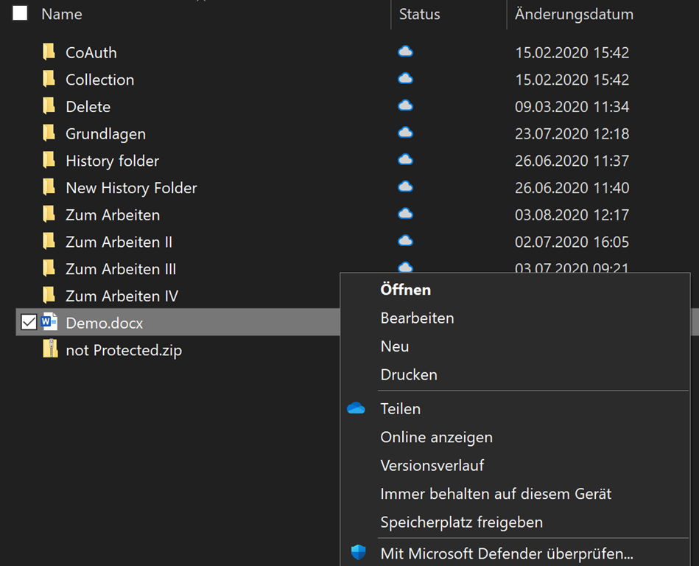Viewport: 699px width, 566px height.
Task: Click Online anzeigen in the context menu
Action: 436,437
